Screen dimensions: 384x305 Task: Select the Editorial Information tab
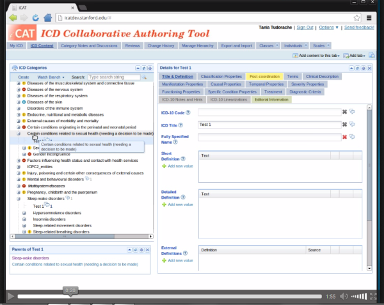click(271, 100)
